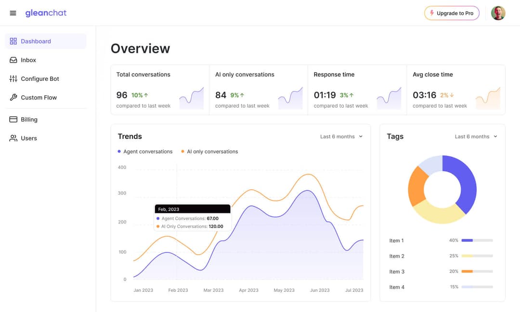Screen dimensions: 520x312
Task: Click the gleanchat logo link
Action: pos(46,13)
